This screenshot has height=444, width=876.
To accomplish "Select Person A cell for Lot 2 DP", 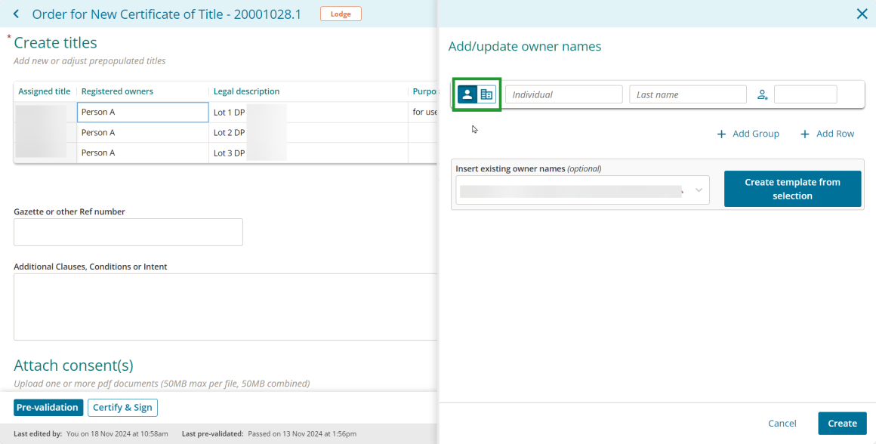I will (143, 132).
